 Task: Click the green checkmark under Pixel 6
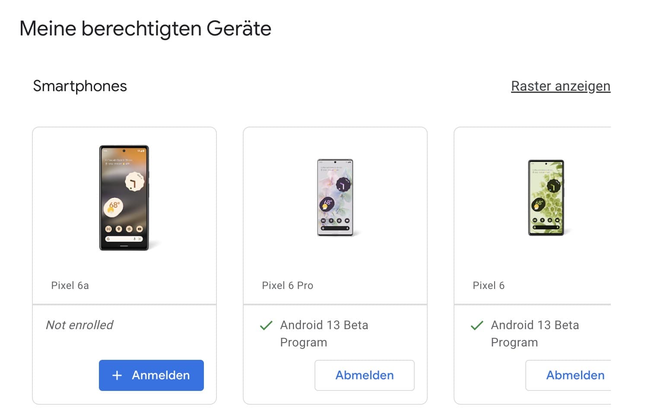pyautogui.click(x=476, y=325)
